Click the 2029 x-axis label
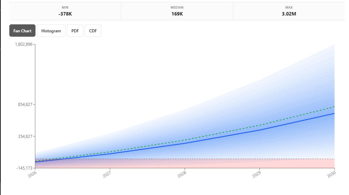The image size is (349, 195). point(257,174)
